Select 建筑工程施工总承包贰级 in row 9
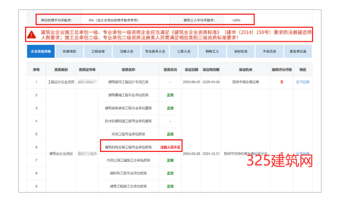This screenshot has height=202, width=344. click(x=128, y=186)
